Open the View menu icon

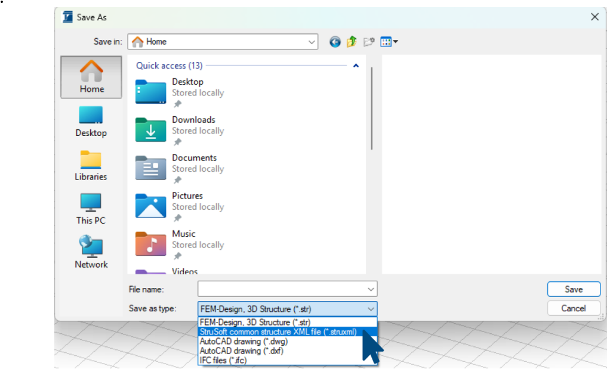tap(389, 41)
